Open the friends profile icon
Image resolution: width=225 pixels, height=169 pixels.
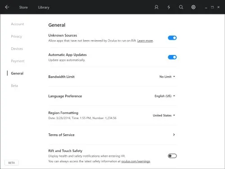click(157, 7)
